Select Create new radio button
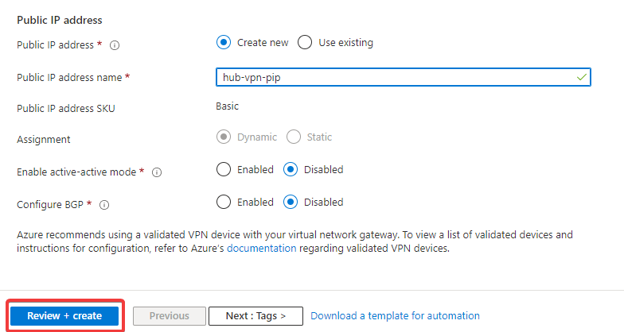 coord(224,42)
